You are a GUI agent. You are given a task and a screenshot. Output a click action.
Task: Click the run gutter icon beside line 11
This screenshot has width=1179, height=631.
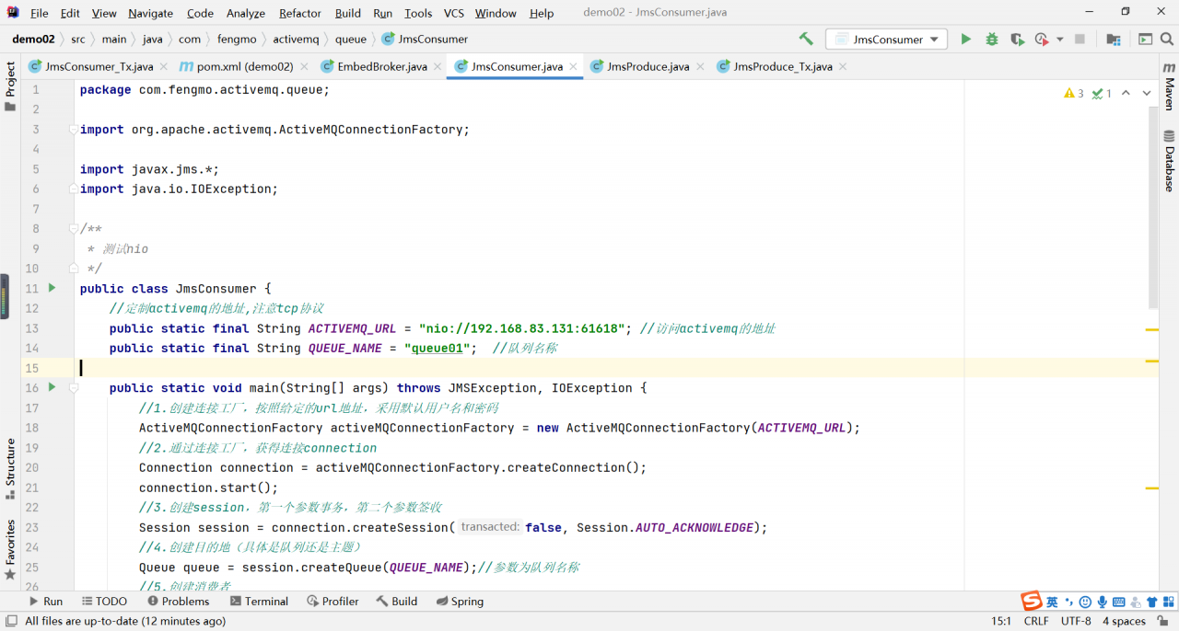[53, 288]
